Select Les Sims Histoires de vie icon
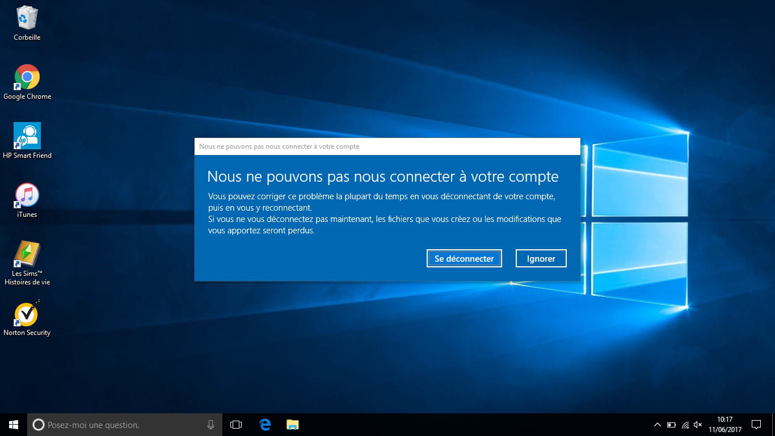The image size is (775, 436). click(27, 263)
